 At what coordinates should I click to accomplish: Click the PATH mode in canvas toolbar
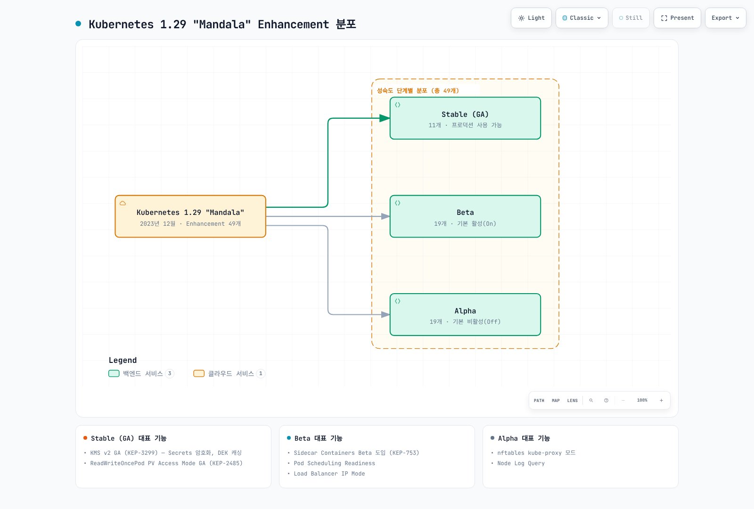[x=539, y=401]
